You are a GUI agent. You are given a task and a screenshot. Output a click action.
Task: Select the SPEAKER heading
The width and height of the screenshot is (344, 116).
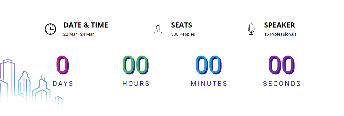(x=279, y=25)
